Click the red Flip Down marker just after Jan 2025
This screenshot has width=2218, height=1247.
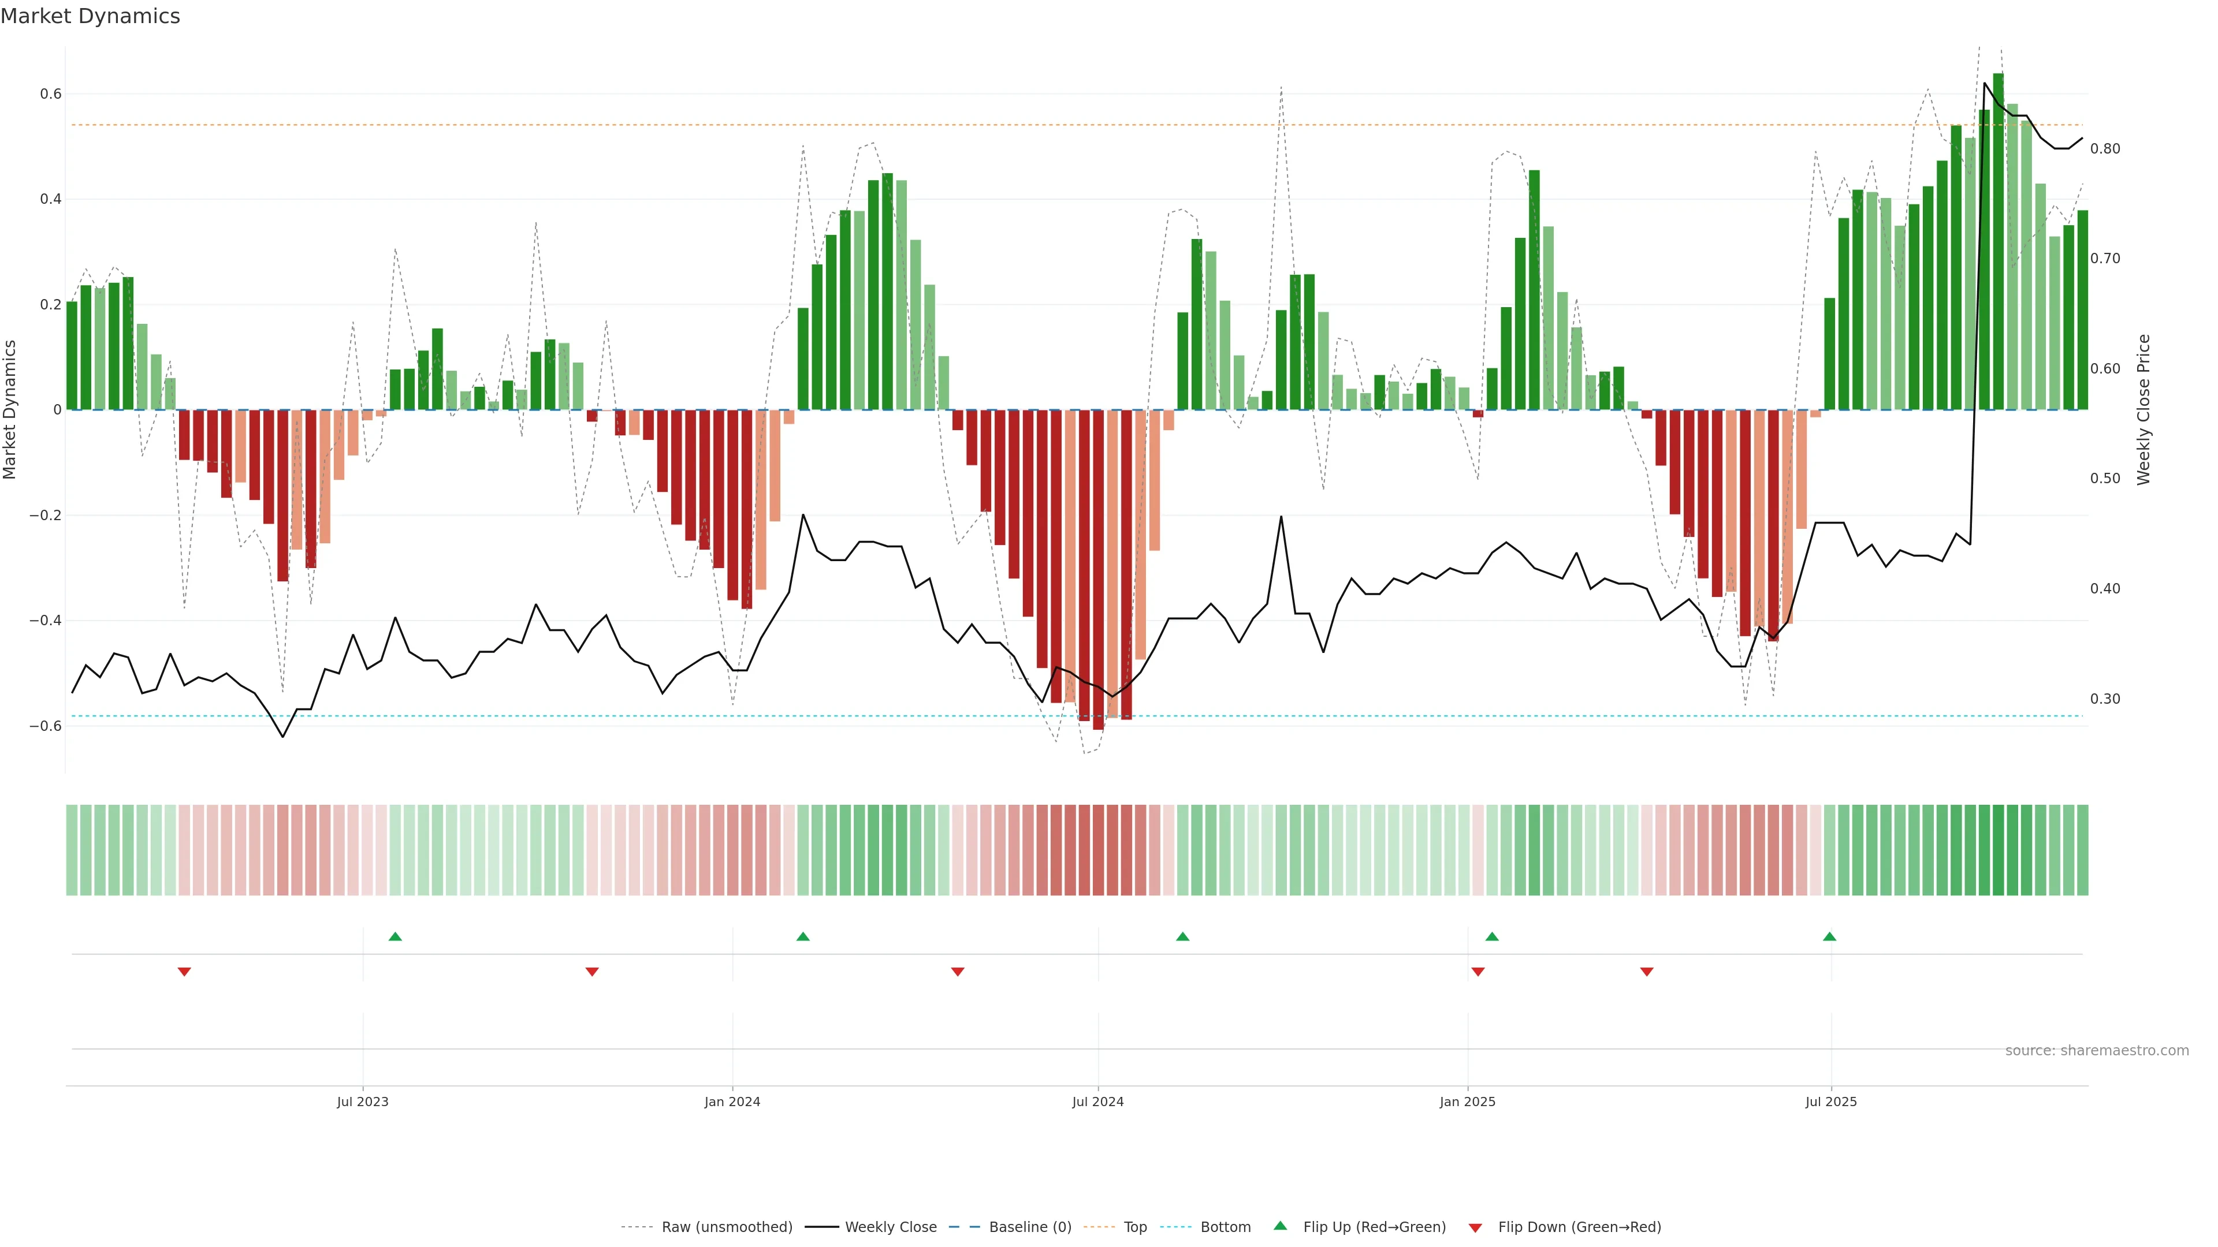tap(1479, 972)
